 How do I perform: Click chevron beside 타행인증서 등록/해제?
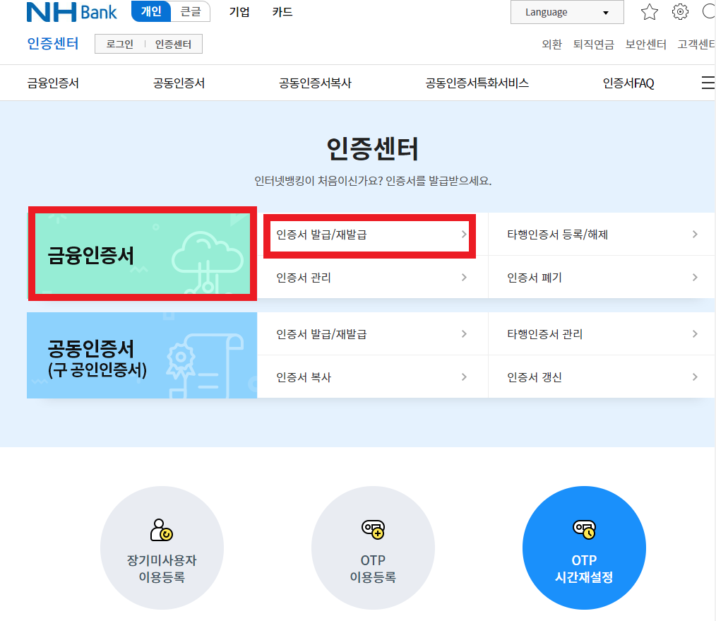(695, 235)
